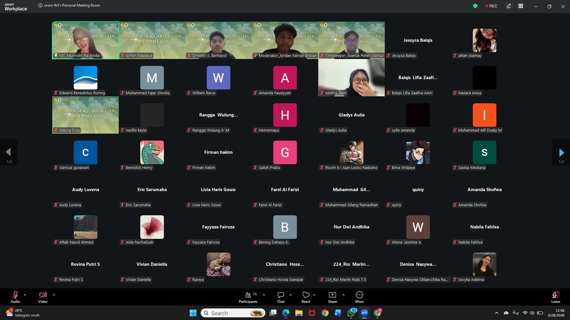Click the REC recording indicator

[x=491, y=6]
